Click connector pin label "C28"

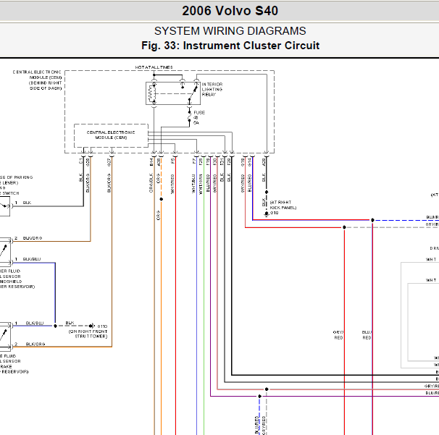coord(88,161)
